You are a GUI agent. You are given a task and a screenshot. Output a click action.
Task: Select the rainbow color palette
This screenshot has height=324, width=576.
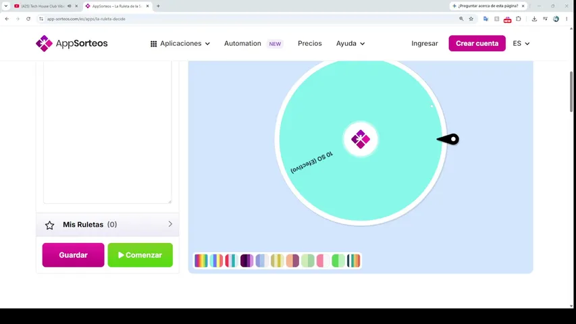pos(201,261)
